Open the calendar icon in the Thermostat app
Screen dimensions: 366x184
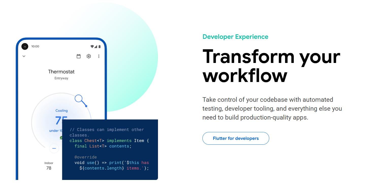(79, 56)
